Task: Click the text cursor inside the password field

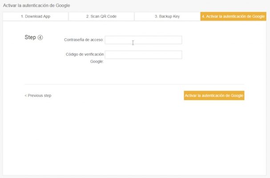Action: (x=133, y=43)
